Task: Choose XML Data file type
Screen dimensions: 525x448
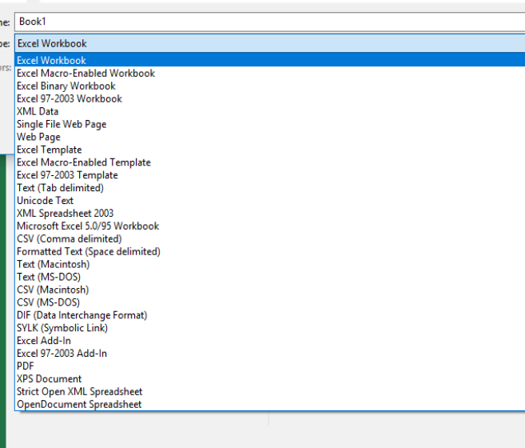Action: click(x=270, y=111)
